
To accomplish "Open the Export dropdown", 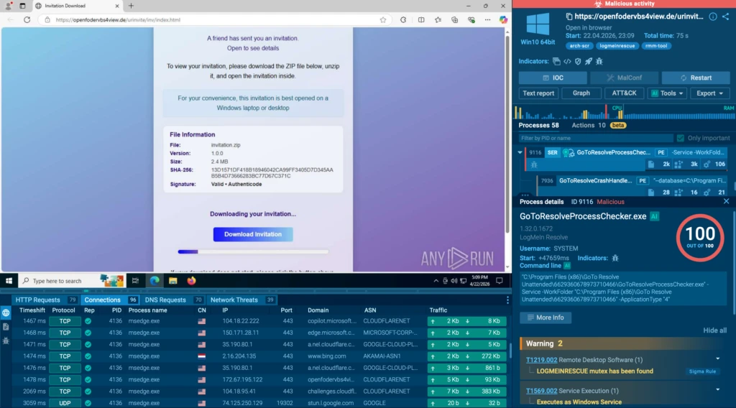I will coord(709,93).
